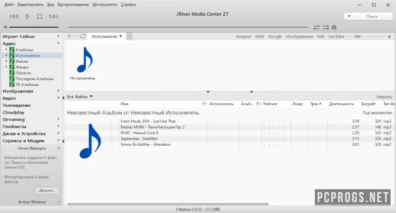Click the Альбомы music icon in the tree
This screenshot has height=213, width=396.
(x=11, y=49)
